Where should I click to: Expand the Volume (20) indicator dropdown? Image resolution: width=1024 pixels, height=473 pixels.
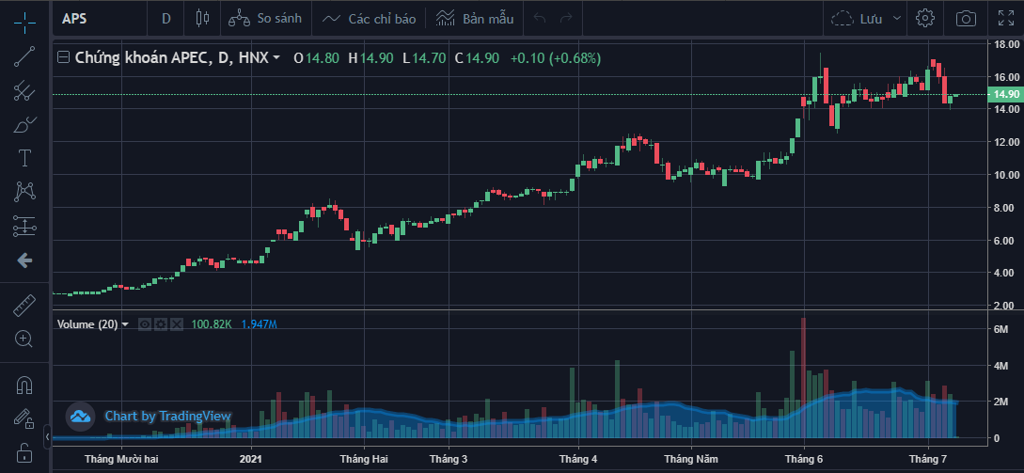[125, 324]
